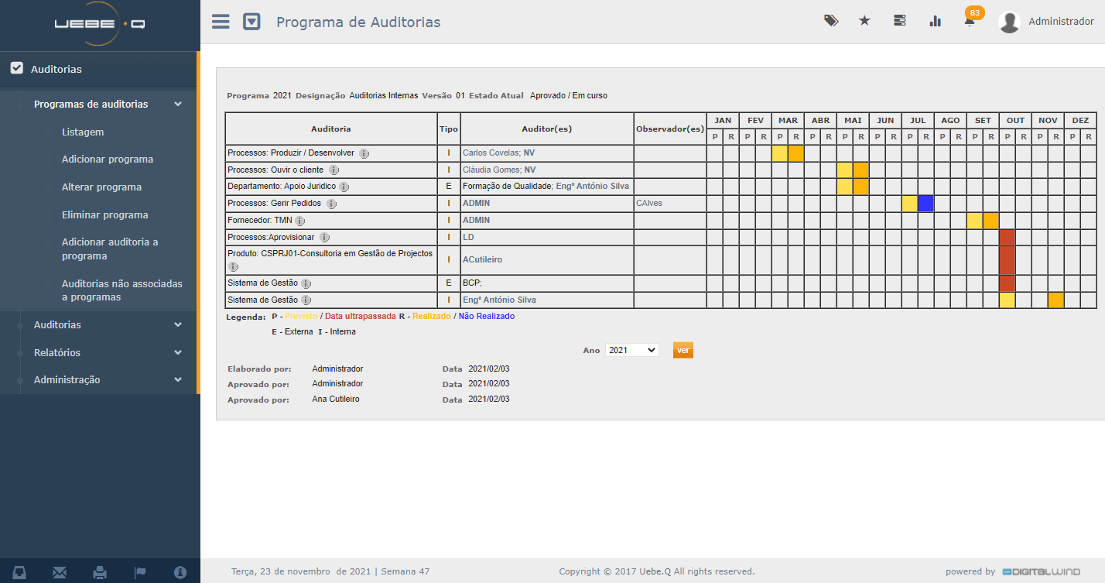Open the bar chart statistics icon
Screen dimensions: 1105x583
point(935,21)
